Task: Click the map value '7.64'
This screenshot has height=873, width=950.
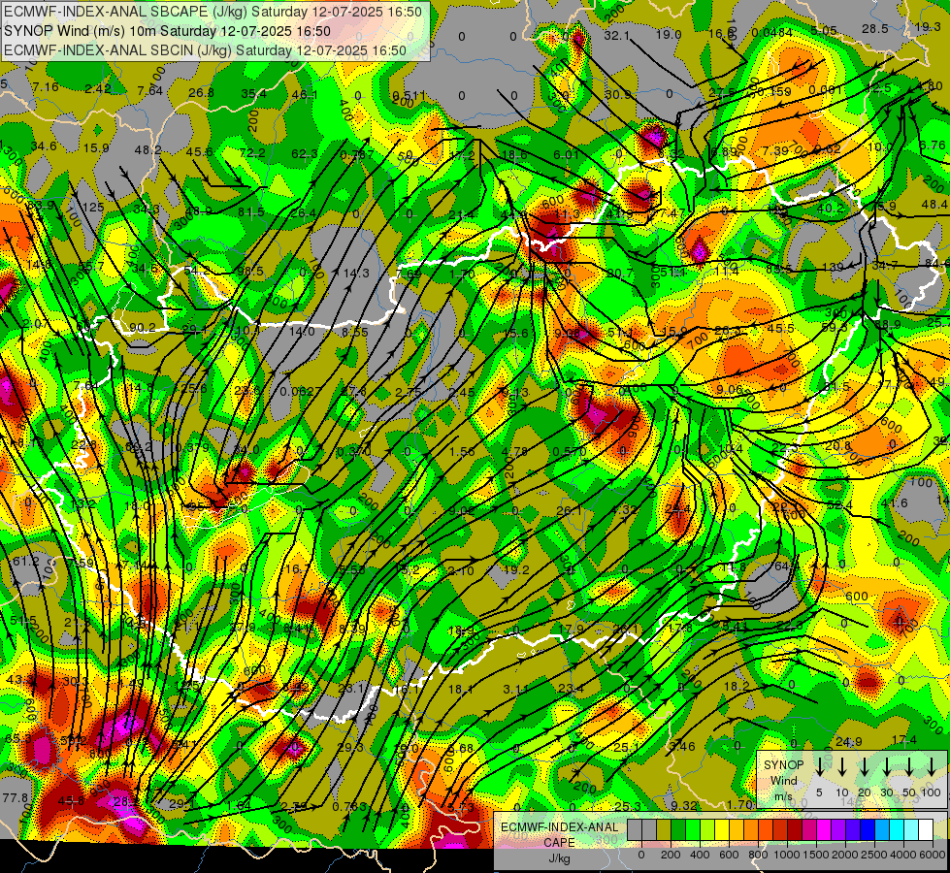Action: (x=149, y=91)
